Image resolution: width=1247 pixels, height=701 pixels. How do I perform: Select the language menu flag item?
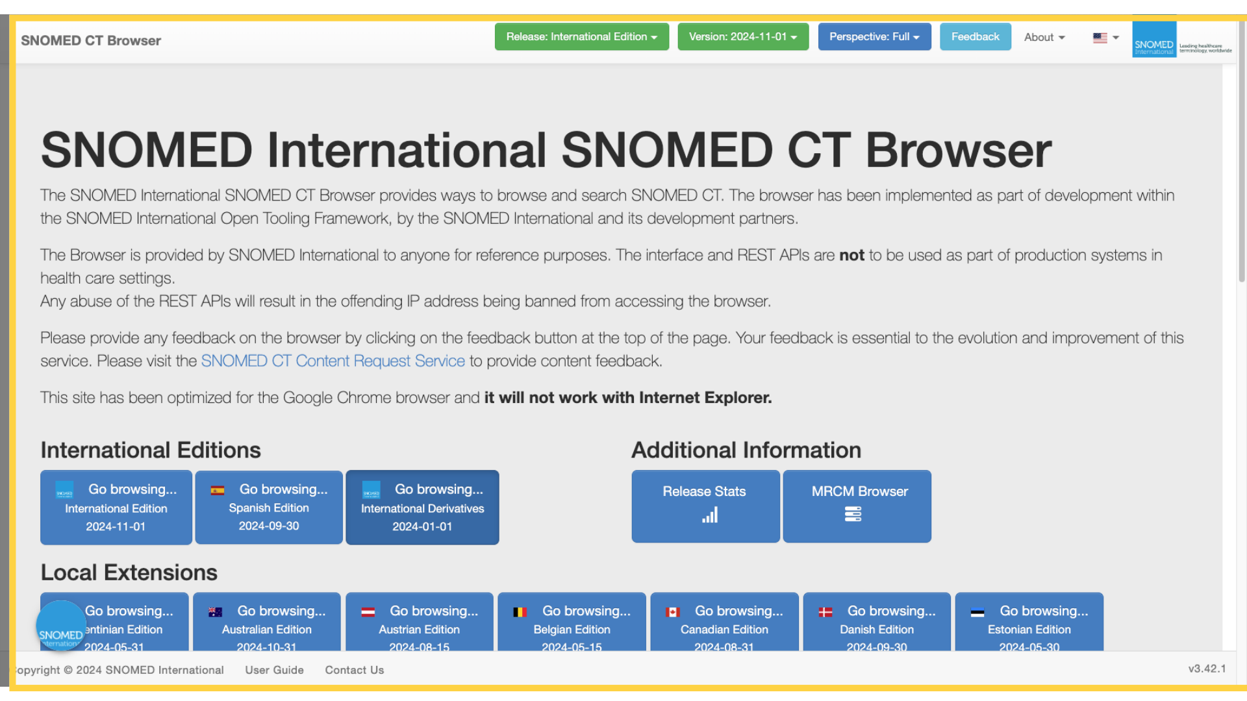click(1100, 38)
